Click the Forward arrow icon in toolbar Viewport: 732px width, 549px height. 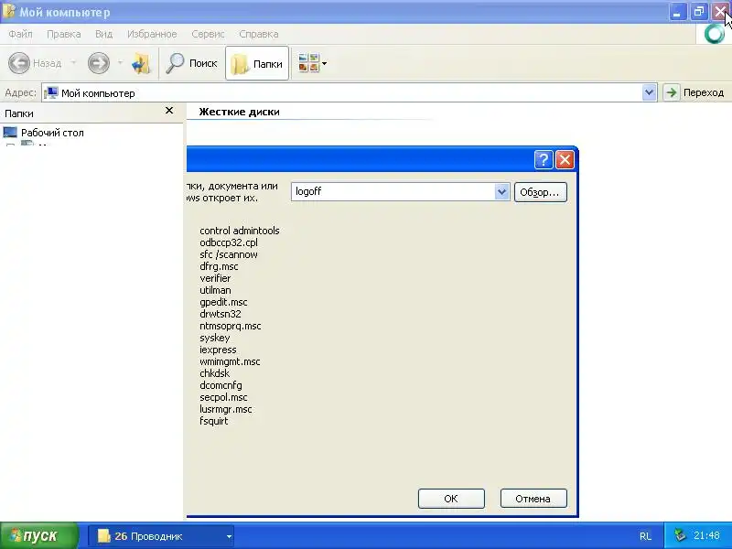tap(99, 63)
